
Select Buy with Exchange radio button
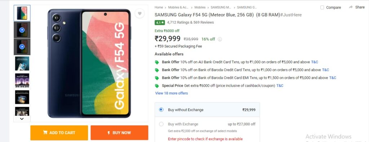[x=161, y=124]
